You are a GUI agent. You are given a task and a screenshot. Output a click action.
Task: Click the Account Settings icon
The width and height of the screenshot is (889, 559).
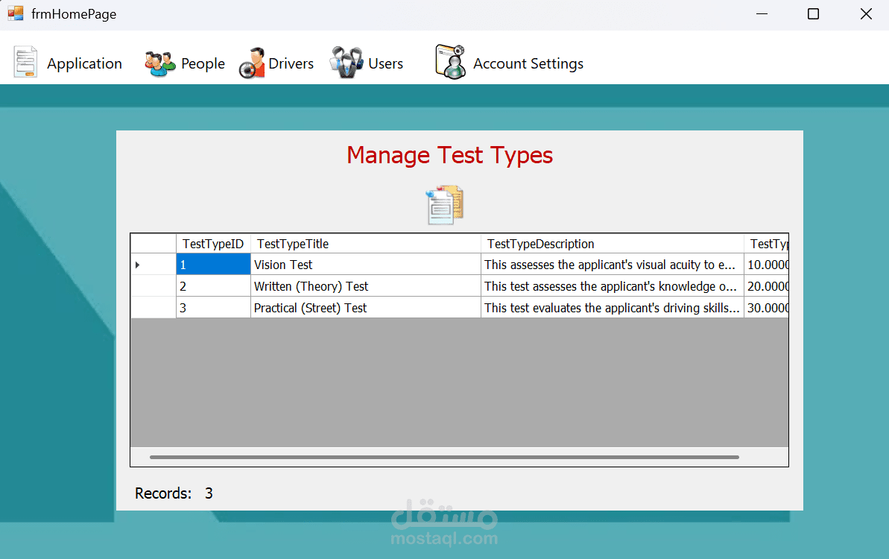(x=450, y=62)
